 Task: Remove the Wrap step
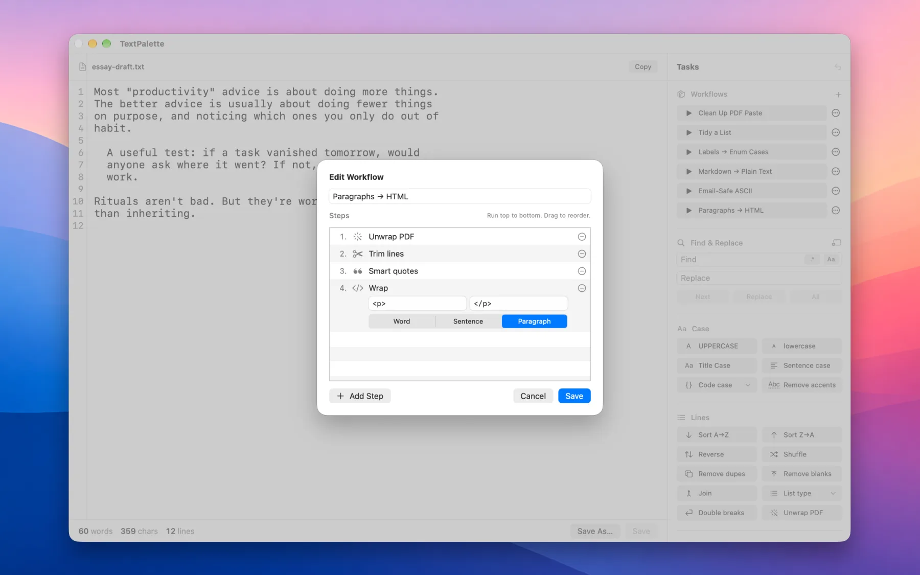(582, 288)
